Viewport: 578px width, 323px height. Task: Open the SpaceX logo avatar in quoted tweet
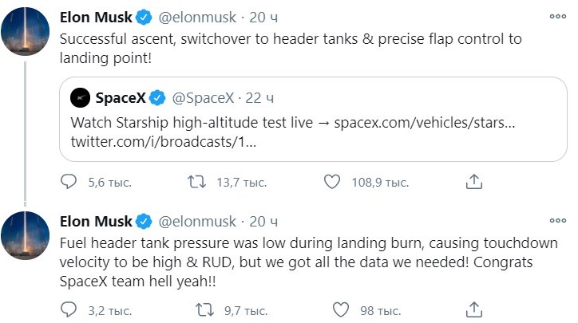coord(80,98)
